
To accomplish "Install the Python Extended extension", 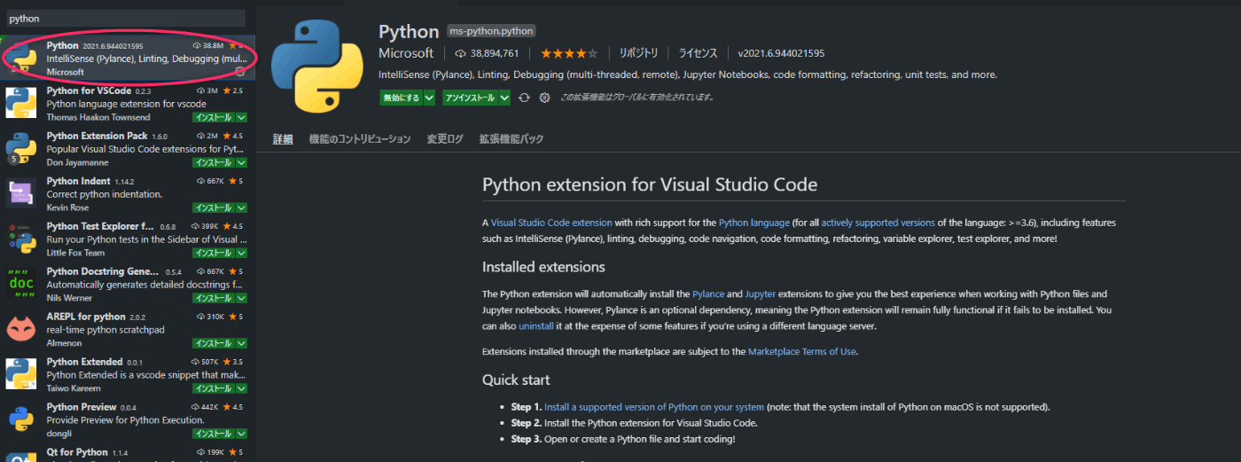I will (214, 388).
